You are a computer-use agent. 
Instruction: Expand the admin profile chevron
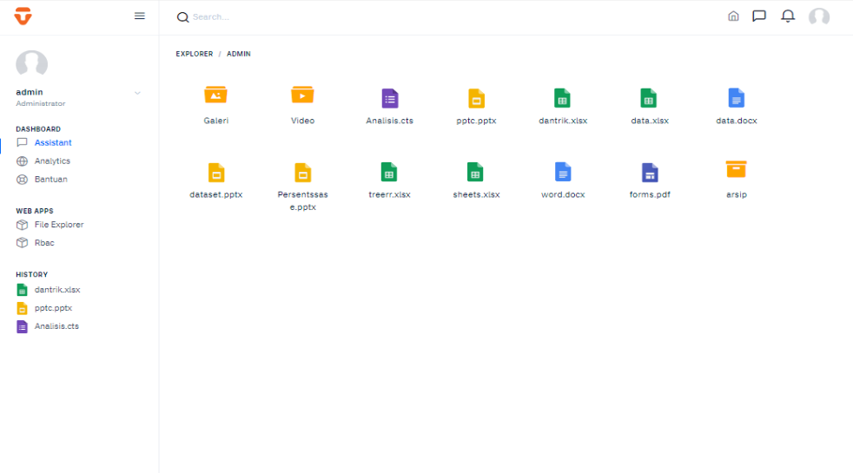pos(137,93)
